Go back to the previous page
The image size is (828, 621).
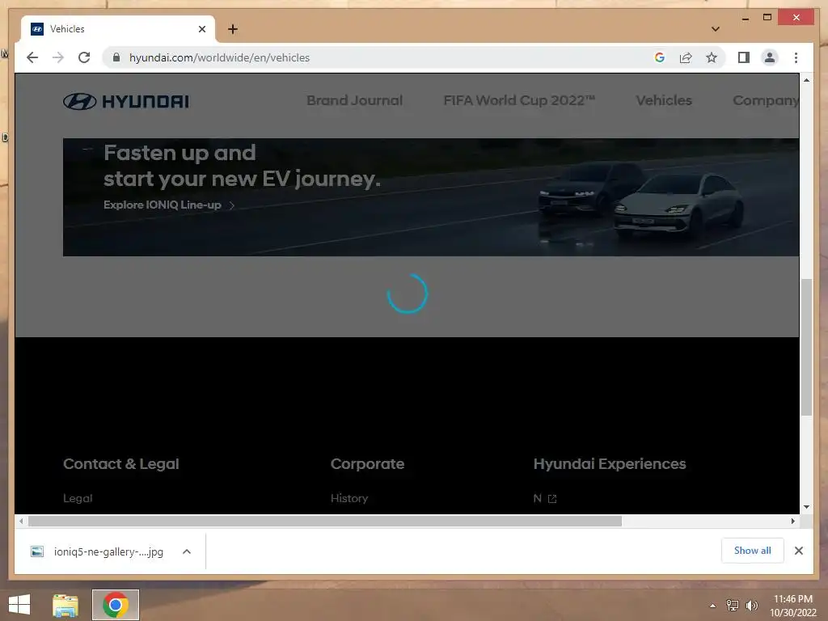[32, 57]
